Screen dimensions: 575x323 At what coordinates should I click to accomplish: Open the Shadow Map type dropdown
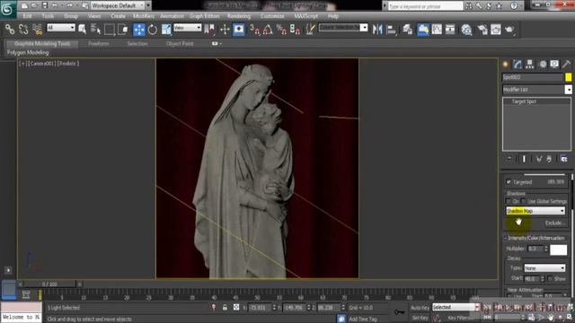(535, 211)
